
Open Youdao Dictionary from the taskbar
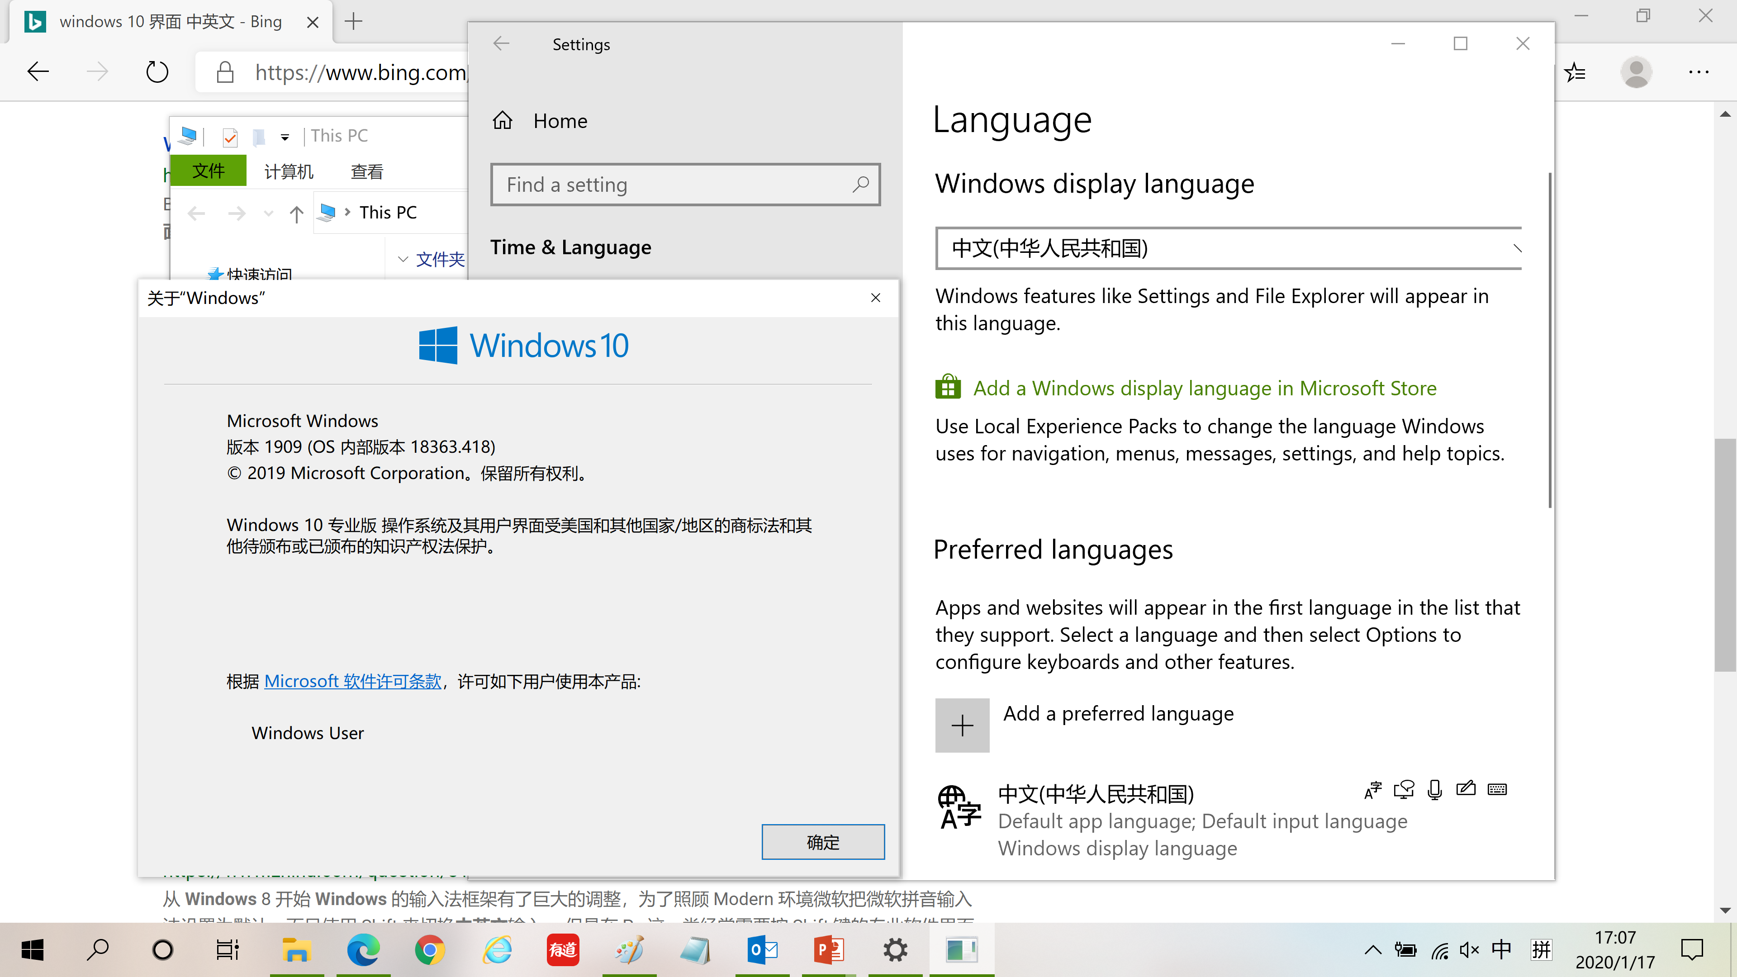563,950
